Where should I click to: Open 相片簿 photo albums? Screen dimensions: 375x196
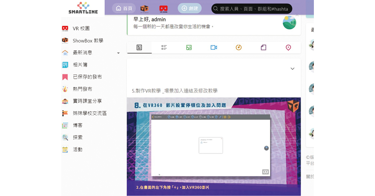coord(80,65)
